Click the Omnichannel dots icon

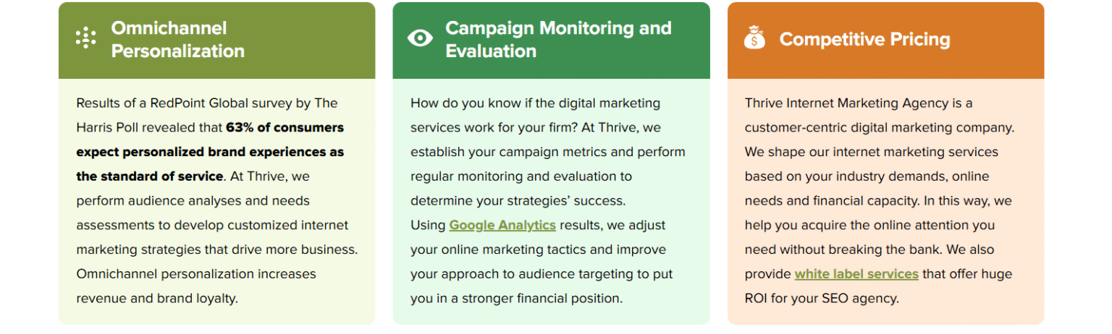click(x=86, y=38)
